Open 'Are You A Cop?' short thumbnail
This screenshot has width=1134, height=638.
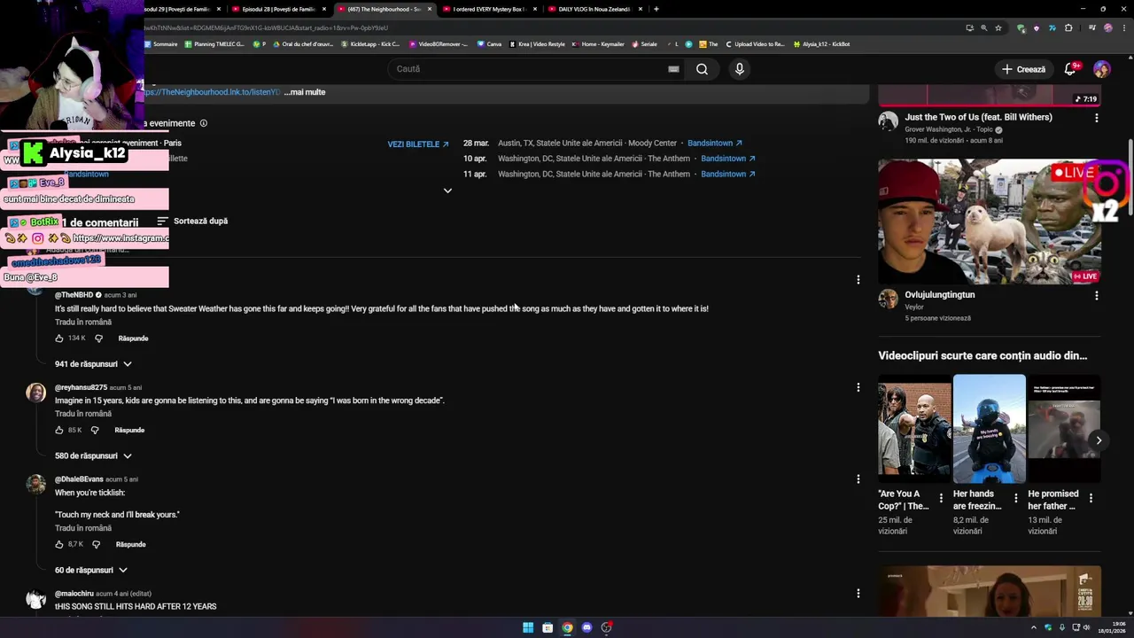914,429
